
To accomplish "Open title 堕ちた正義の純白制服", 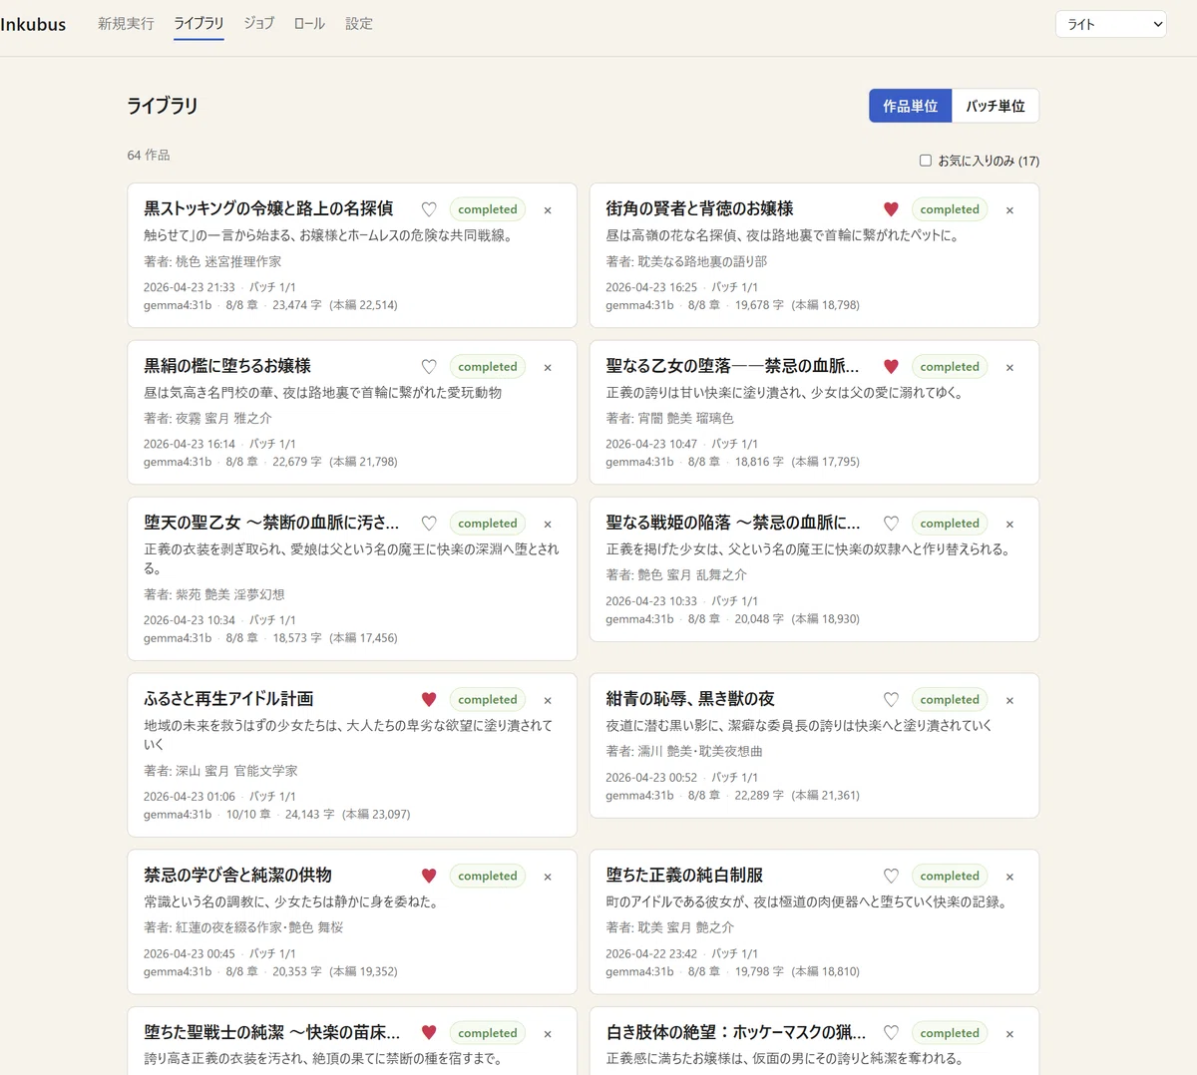I will coord(684,876).
